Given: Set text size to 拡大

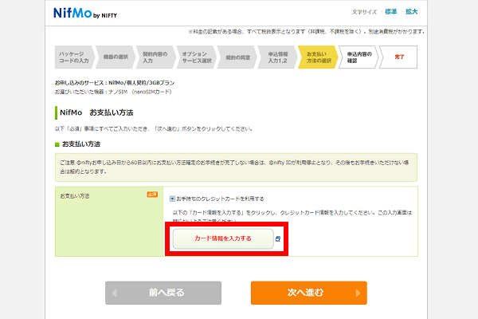Looking at the screenshot, I should point(411,12).
